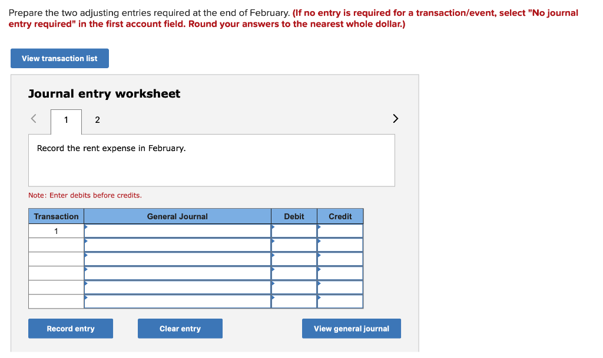Navigate forward using the right chevron arrow
The width and height of the screenshot is (603, 358).
395,118
